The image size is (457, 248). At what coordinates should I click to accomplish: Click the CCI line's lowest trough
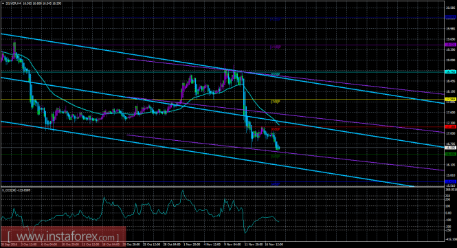tap(245, 233)
